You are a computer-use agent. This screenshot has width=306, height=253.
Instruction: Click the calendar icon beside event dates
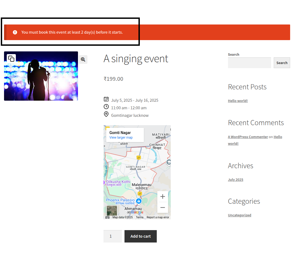[106, 99]
